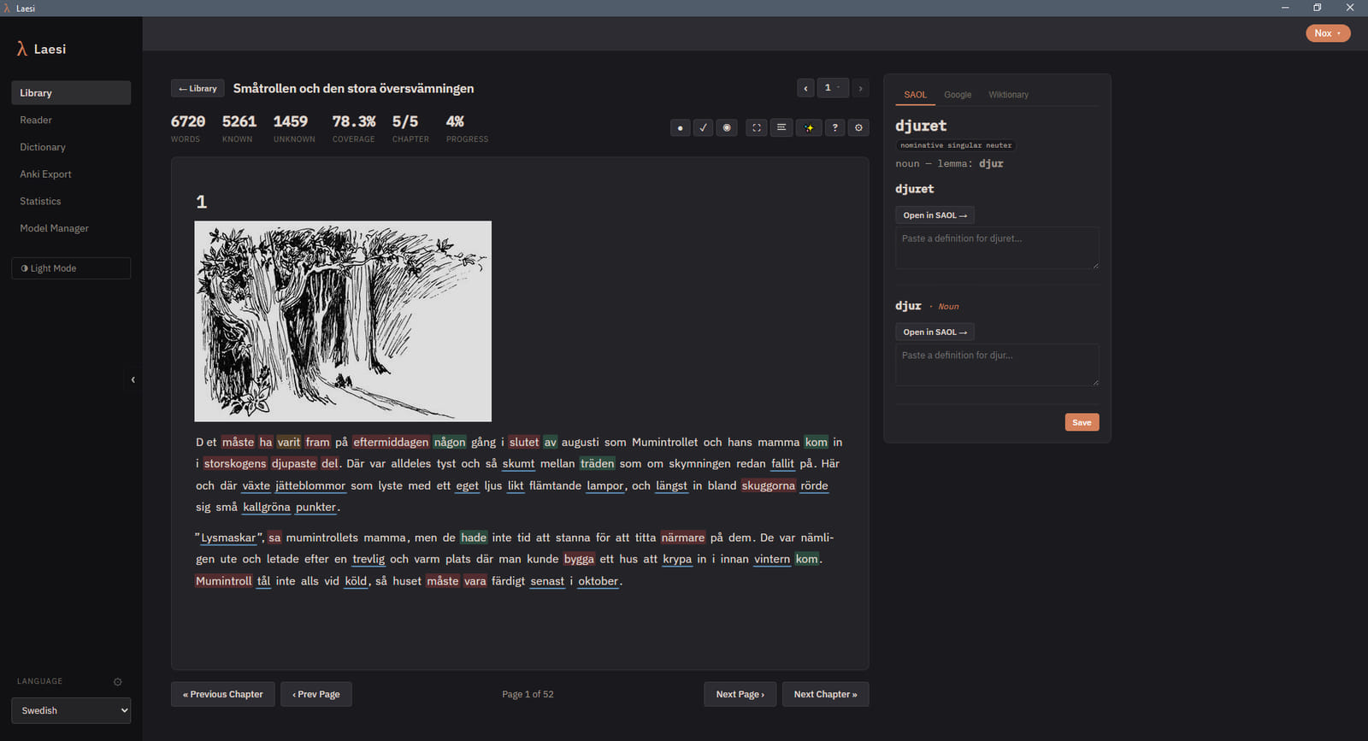Focus the definition field for djur
1368x741 pixels.
point(997,365)
